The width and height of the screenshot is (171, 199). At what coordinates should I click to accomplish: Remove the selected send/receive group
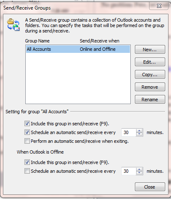[150, 87]
